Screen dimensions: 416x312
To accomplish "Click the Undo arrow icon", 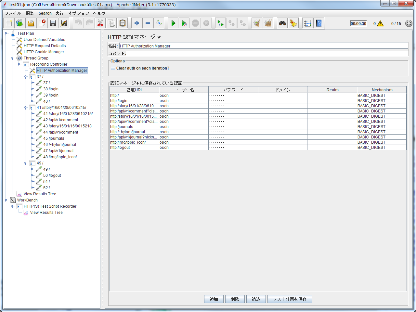I will pos(78,23).
